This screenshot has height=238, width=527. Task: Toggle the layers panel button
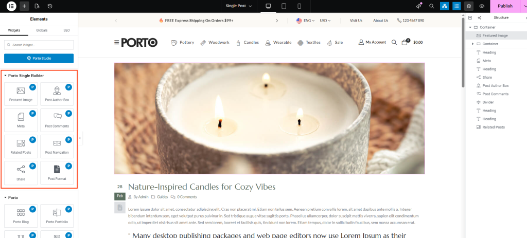click(x=469, y=6)
